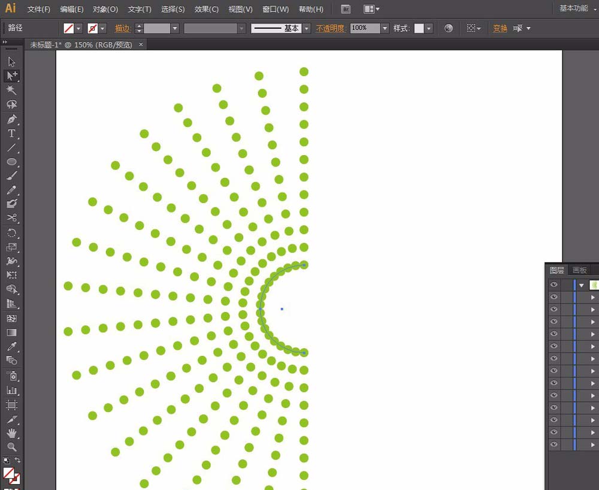Select the Symbol Sprayer tool
Image resolution: width=599 pixels, height=490 pixels.
coord(11,376)
